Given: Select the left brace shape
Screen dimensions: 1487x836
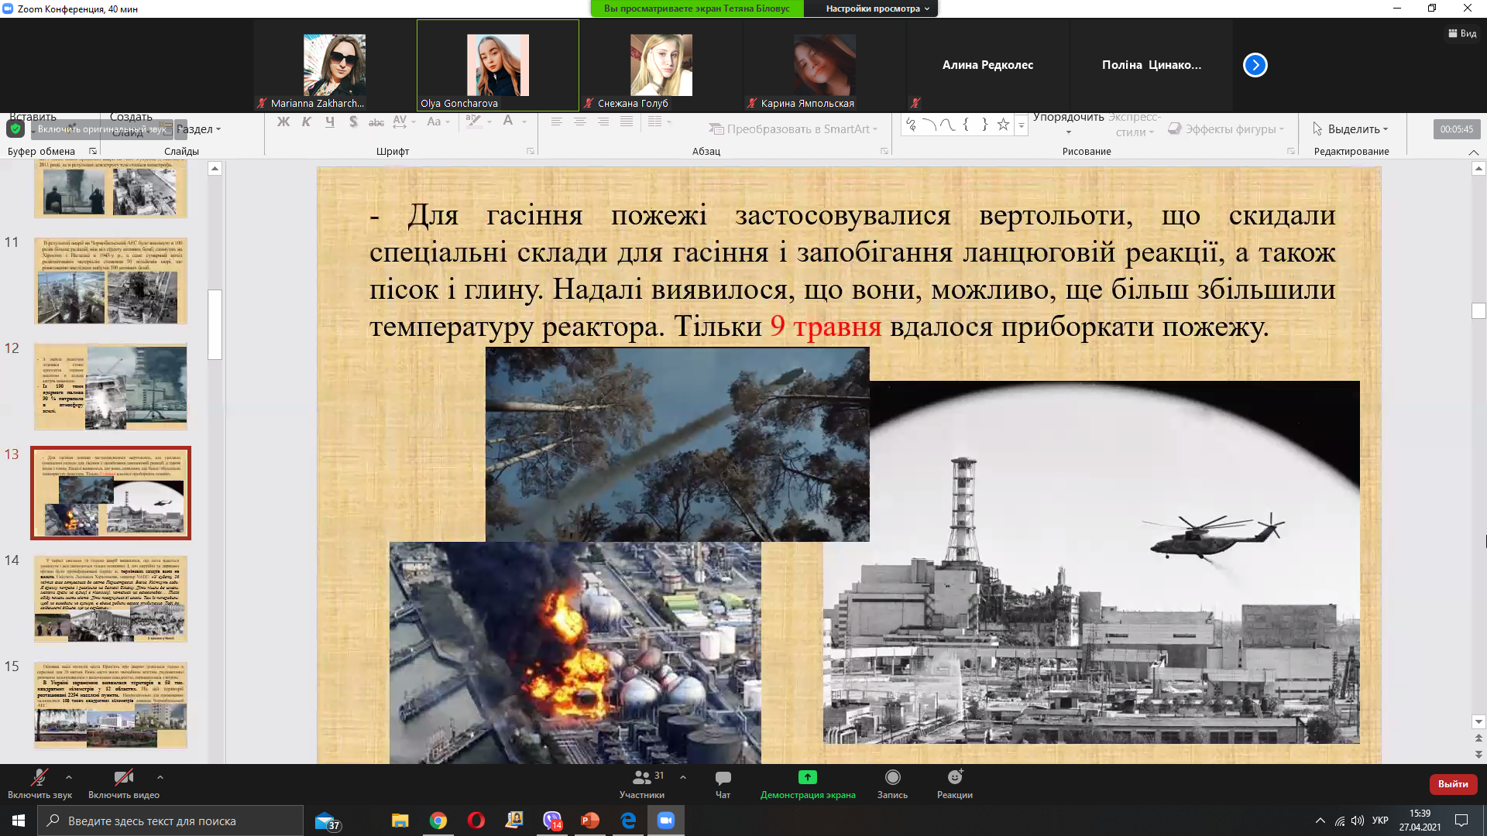Looking at the screenshot, I should click(966, 124).
